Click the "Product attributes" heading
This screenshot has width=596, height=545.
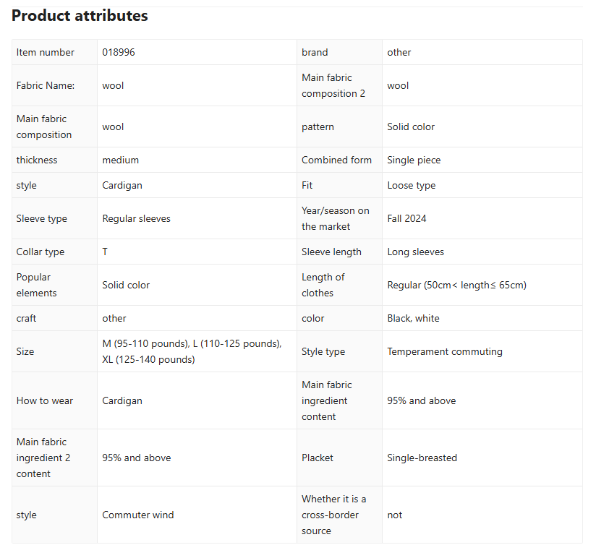click(80, 16)
